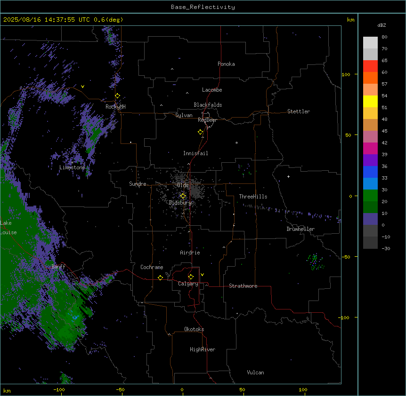Click the red 60 dBZ legend swatch
406x396 pixels.
[x=370, y=66]
